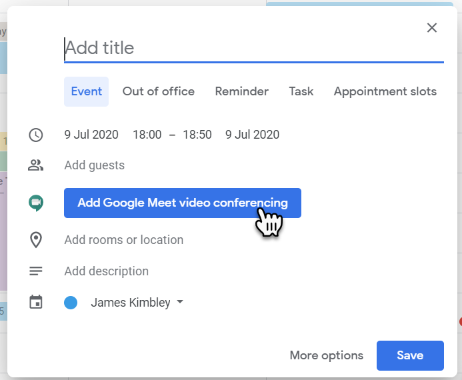Switch to Appointment slots tab
Image resolution: width=462 pixels, height=380 pixels.
tap(385, 91)
